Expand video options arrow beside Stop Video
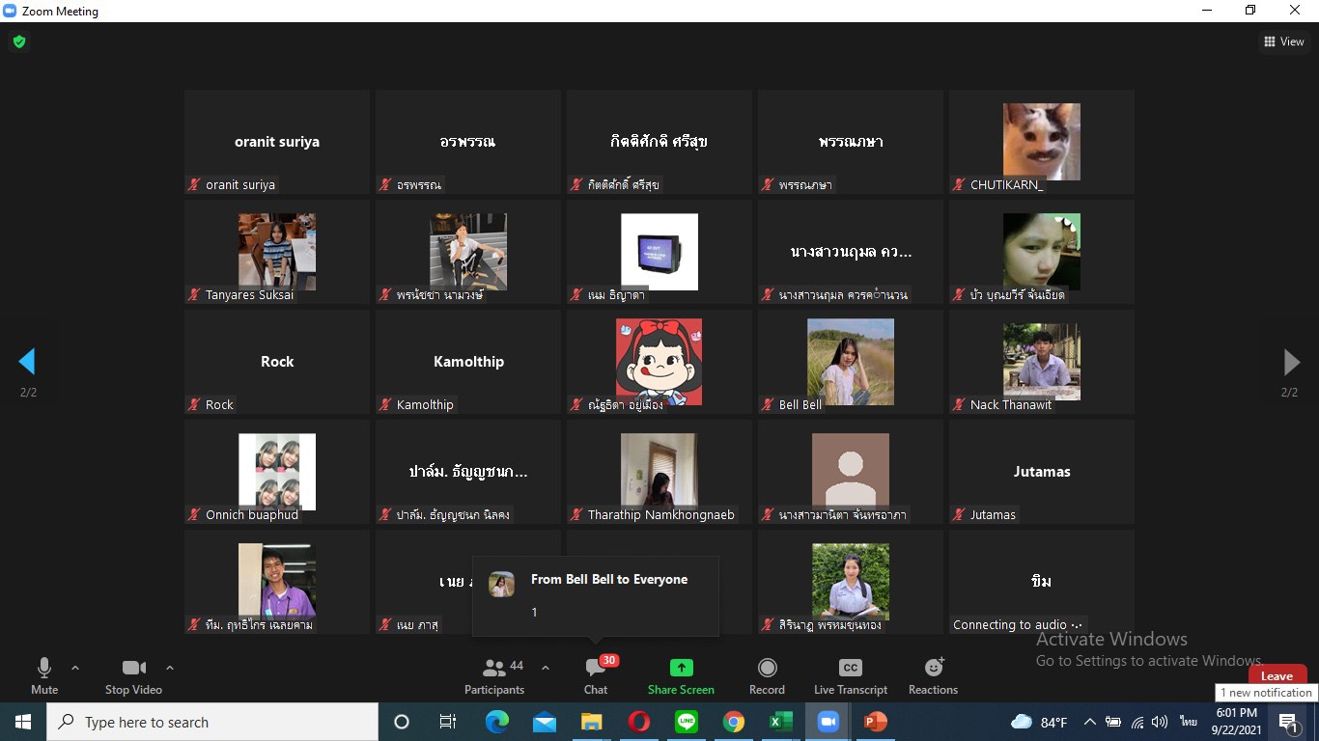Viewport: 1319px width, 741px height. click(x=170, y=668)
